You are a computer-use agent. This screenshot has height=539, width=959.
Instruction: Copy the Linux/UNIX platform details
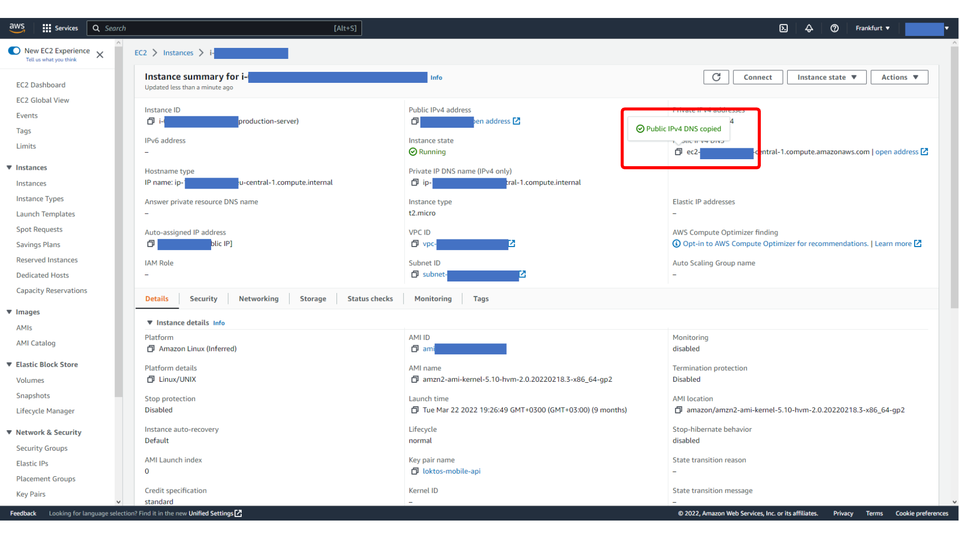coord(151,379)
